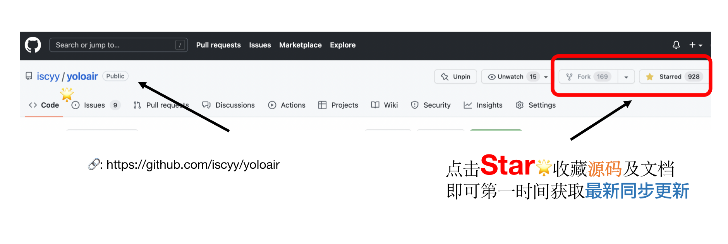This screenshot has height=244, width=728.
Task: Open the Settings tab
Action: 536,105
